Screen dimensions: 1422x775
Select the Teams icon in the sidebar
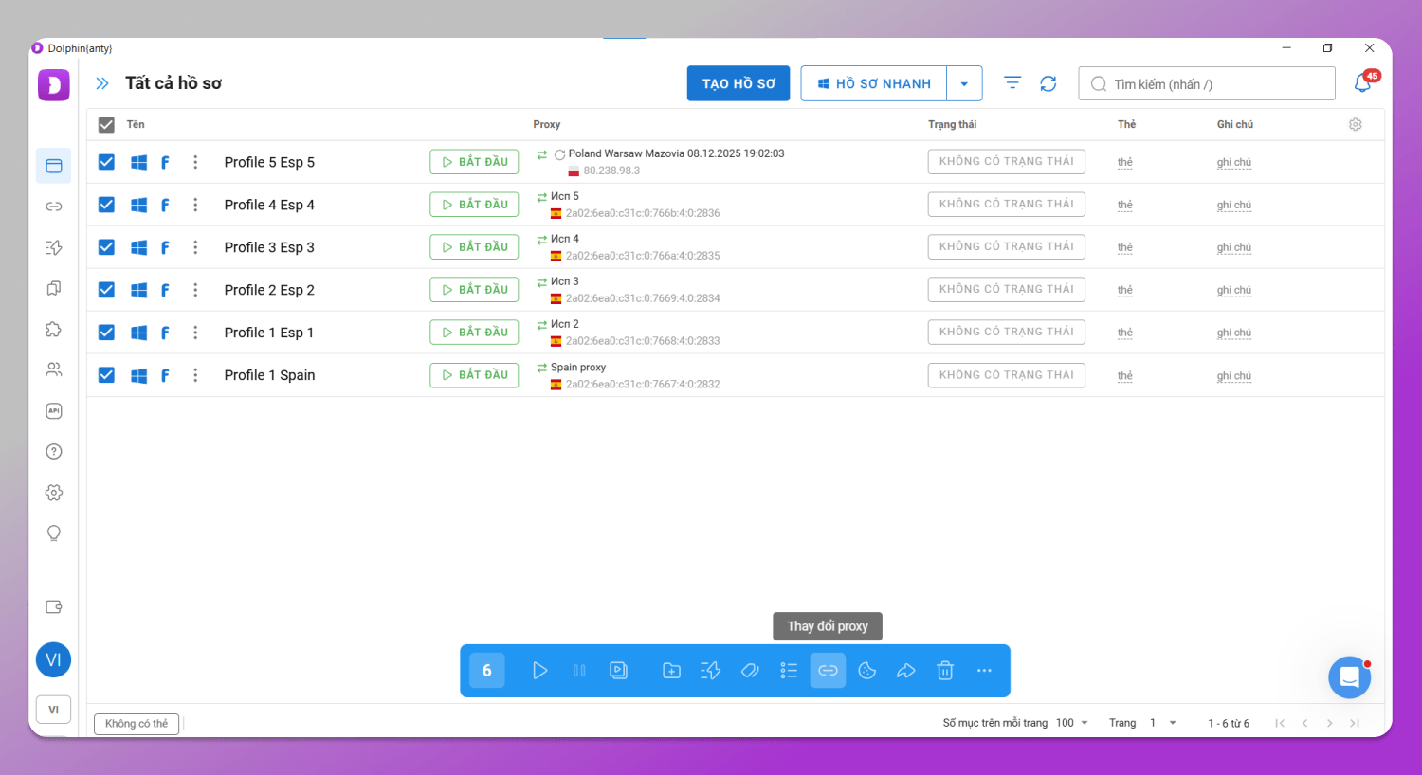pos(53,369)
